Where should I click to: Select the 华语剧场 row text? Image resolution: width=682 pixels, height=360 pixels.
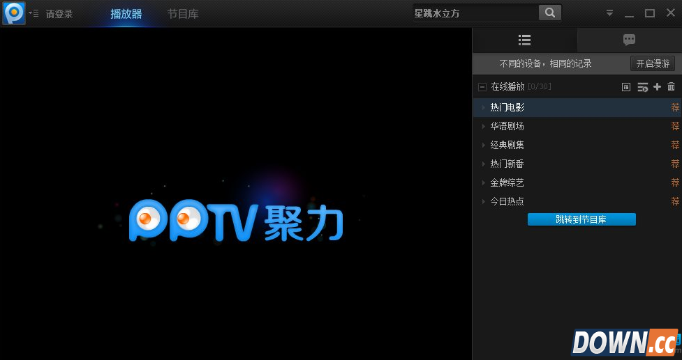507,126
